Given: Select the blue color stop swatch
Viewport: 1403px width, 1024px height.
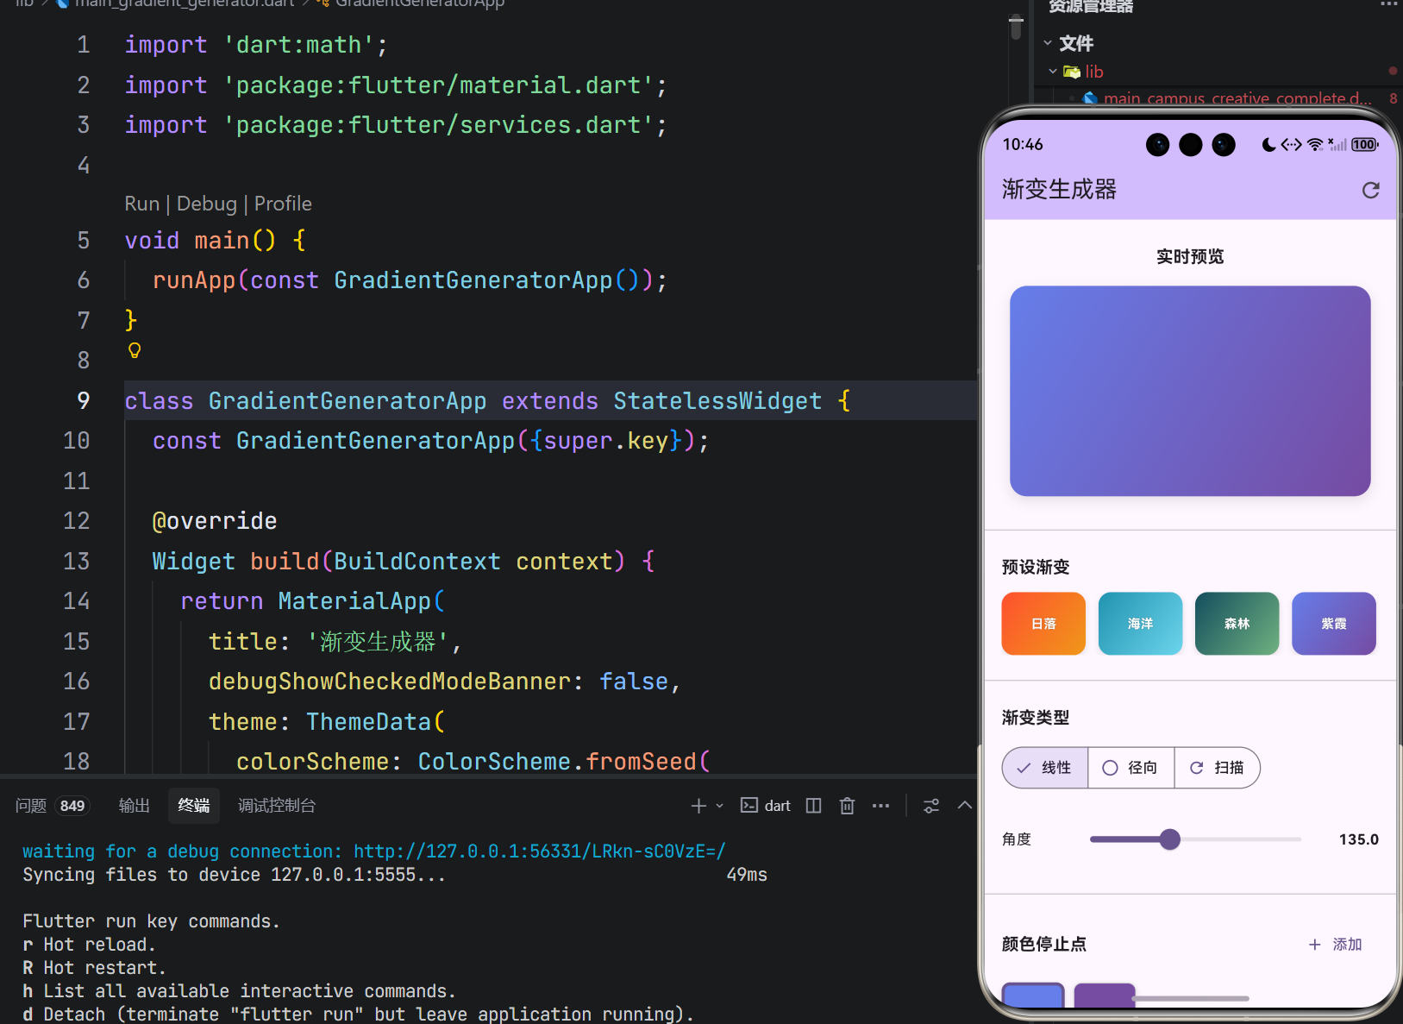Looking at the screenshot, I should coord(1033,996).
